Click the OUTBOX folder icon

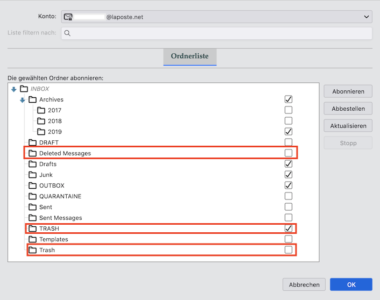pos(32,185)
